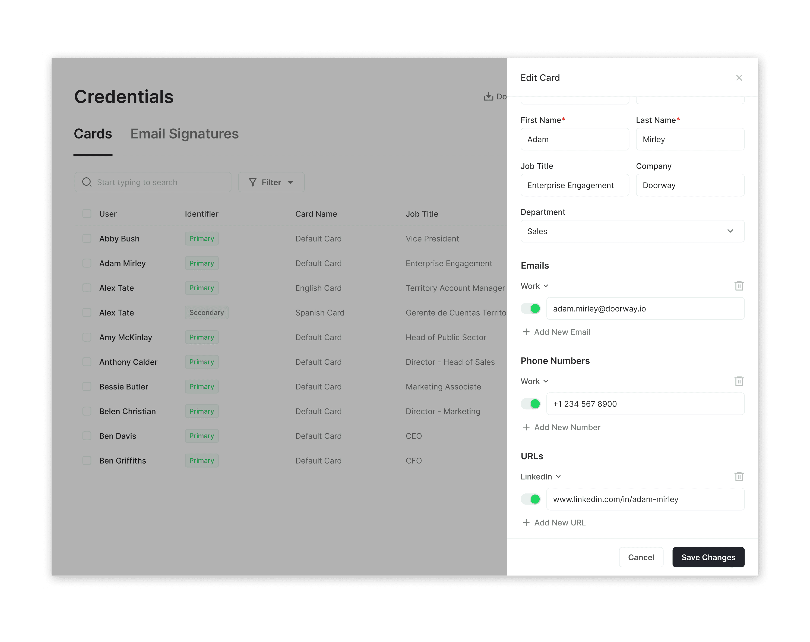Click plus icon beside Add New Email
Screen dimensions: 810x642
tap(526, 332)
